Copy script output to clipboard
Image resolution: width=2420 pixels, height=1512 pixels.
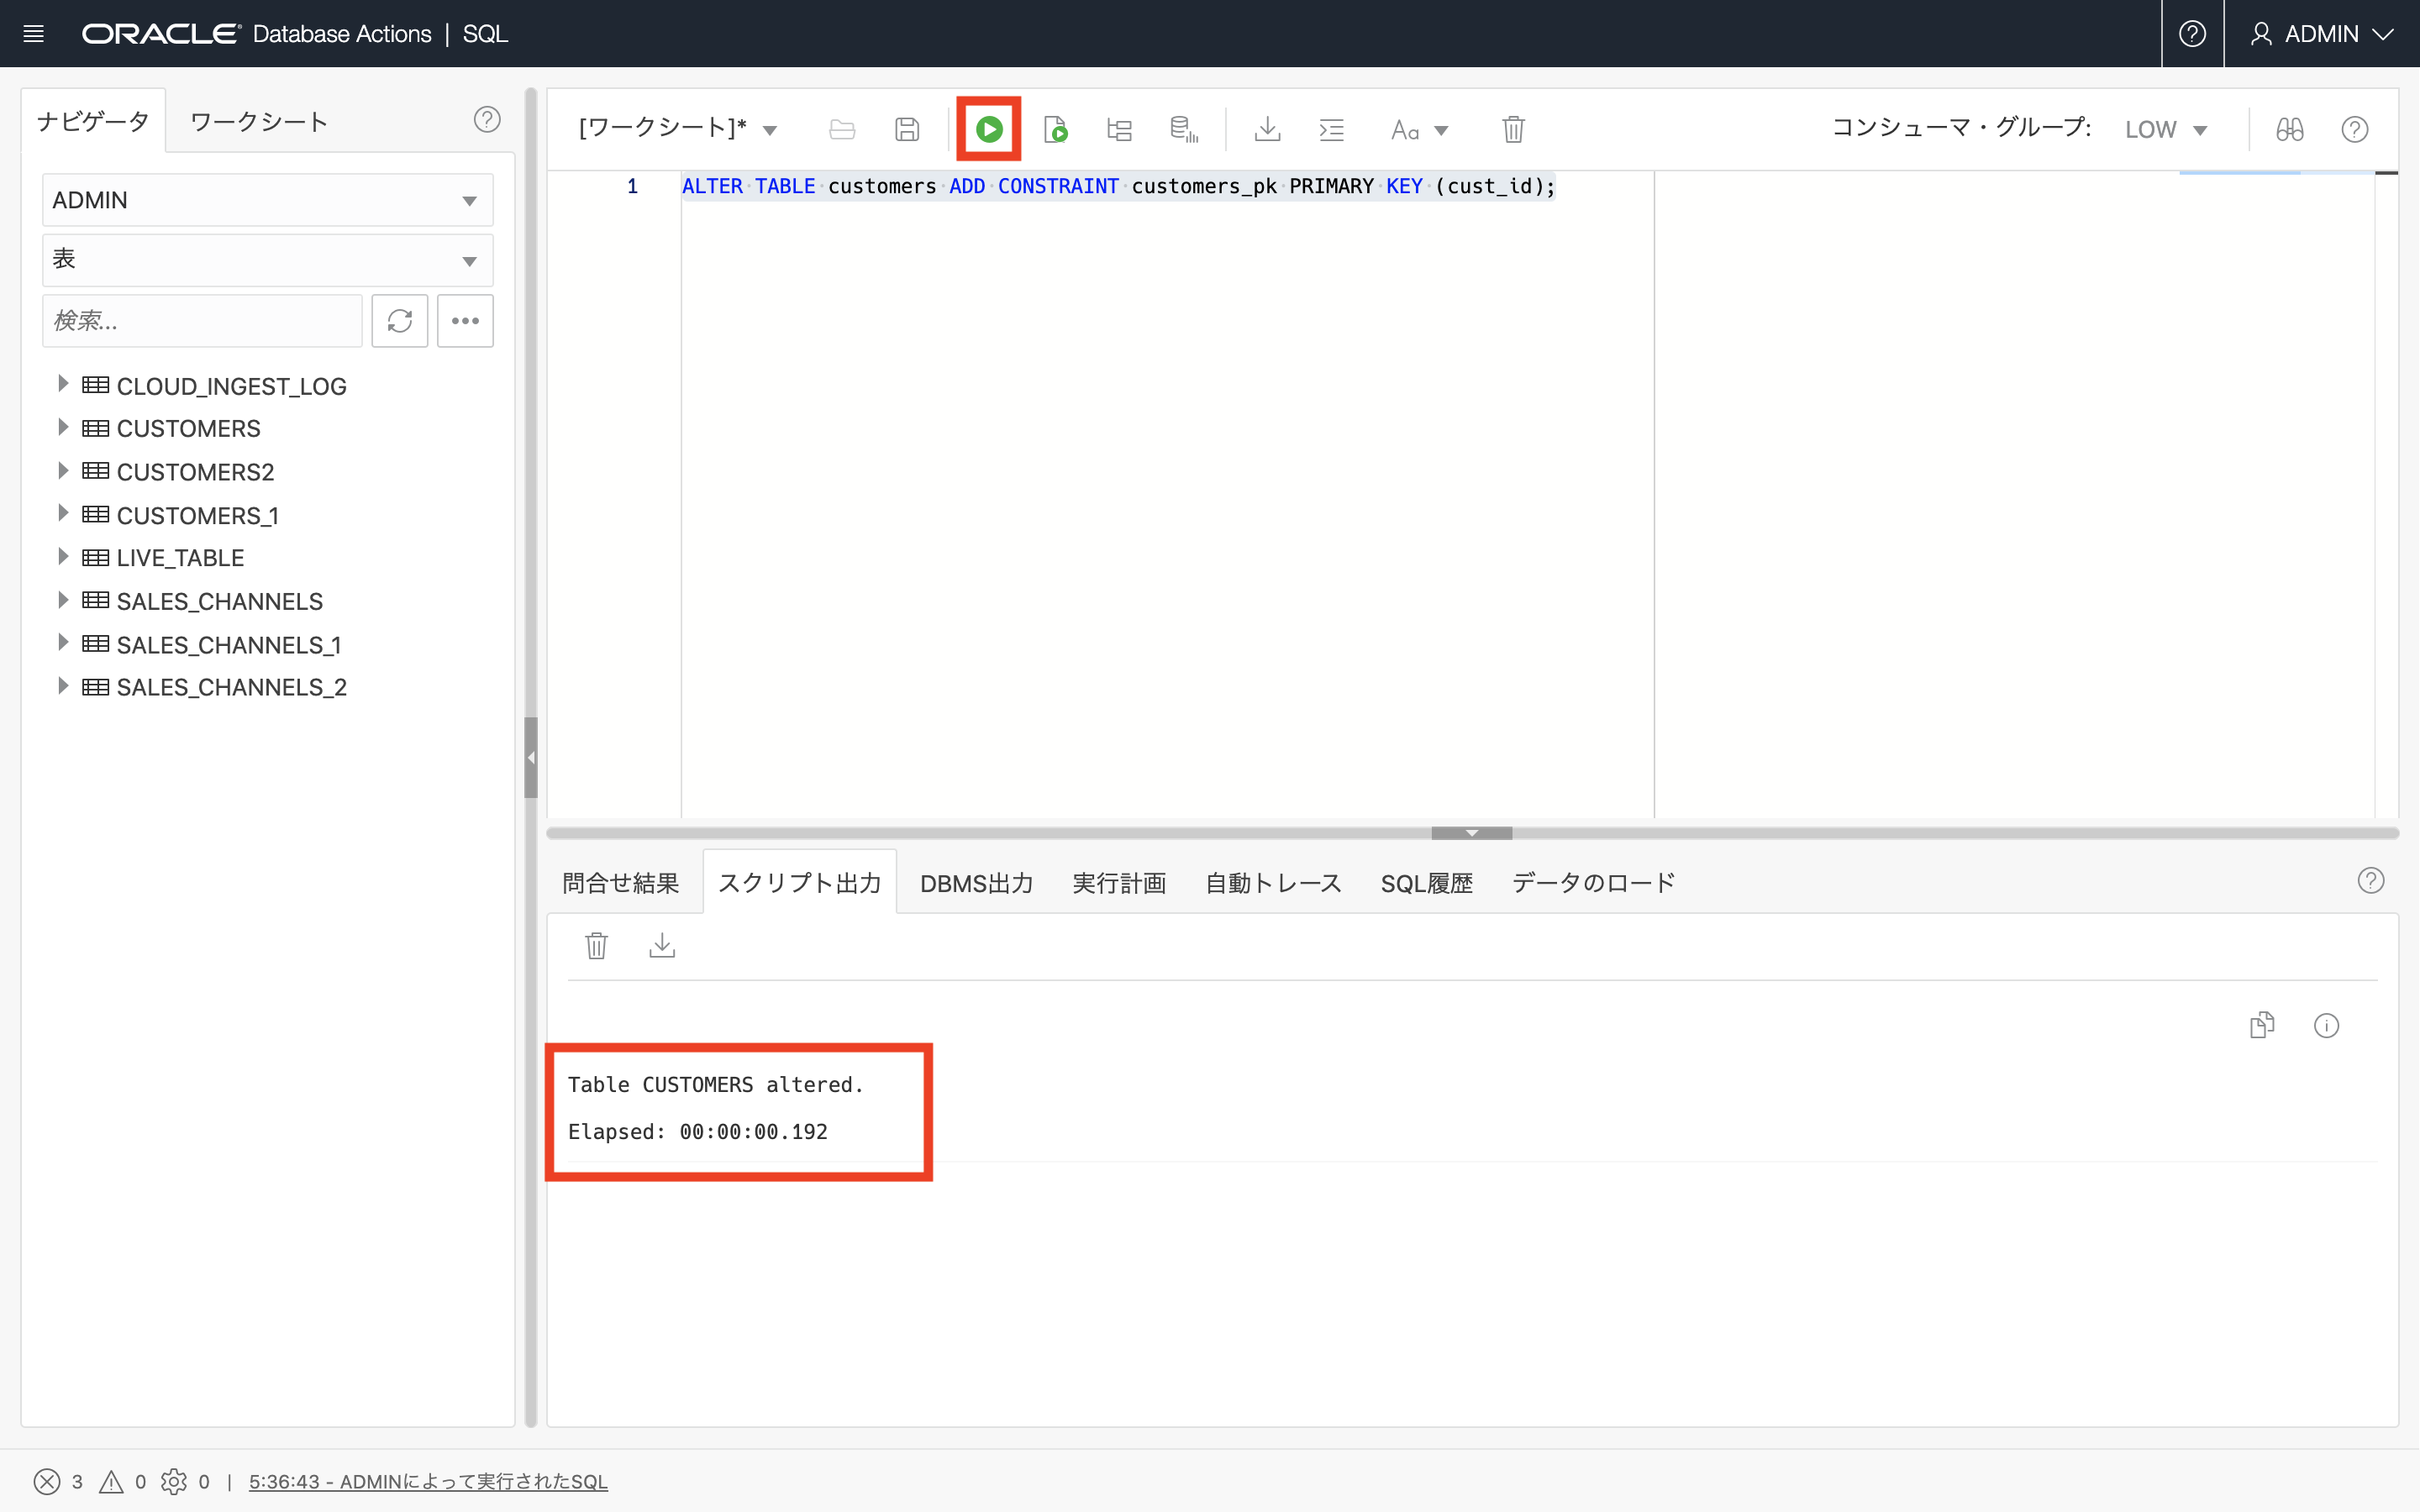[2262, 1025]
